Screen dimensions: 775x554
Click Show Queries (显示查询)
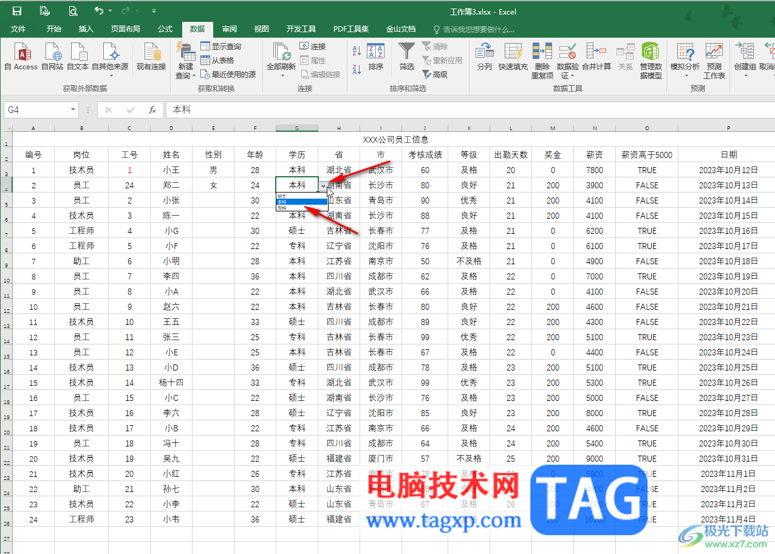point(220,46)
